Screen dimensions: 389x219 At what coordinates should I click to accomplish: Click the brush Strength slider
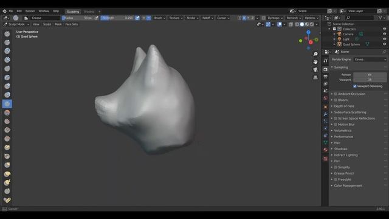[117, 18]
